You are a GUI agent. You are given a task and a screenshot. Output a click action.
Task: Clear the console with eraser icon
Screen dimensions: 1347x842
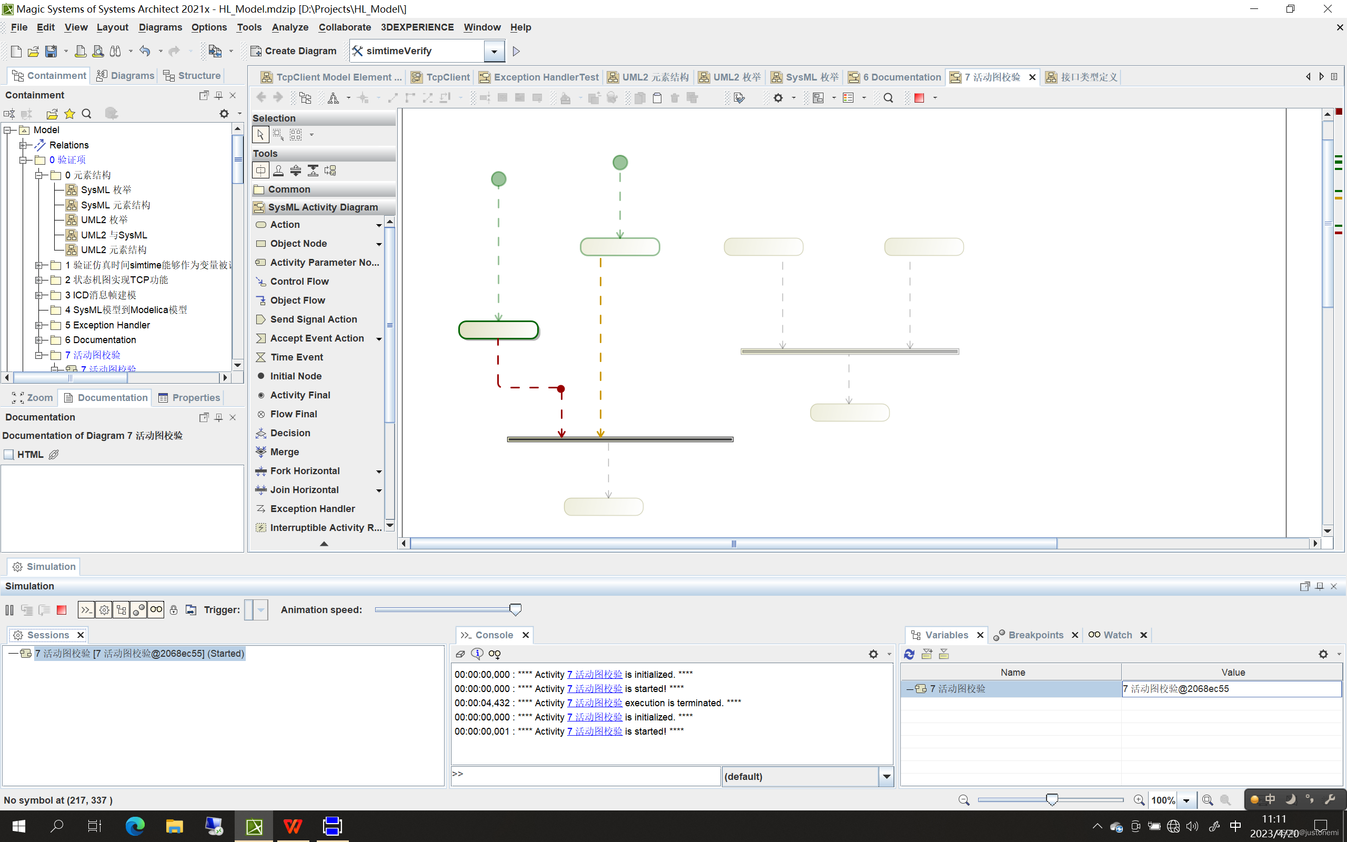(x=460, y=654)
